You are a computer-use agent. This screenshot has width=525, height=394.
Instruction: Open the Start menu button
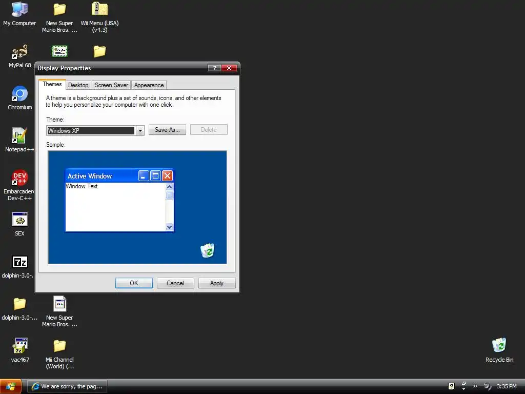11,386
